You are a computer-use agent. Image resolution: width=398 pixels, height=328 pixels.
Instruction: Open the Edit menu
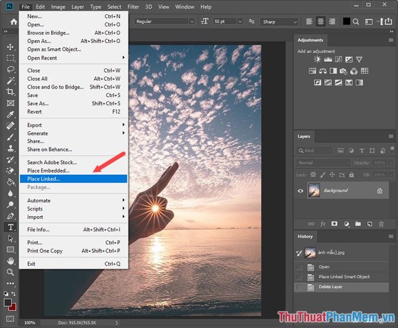40,7
